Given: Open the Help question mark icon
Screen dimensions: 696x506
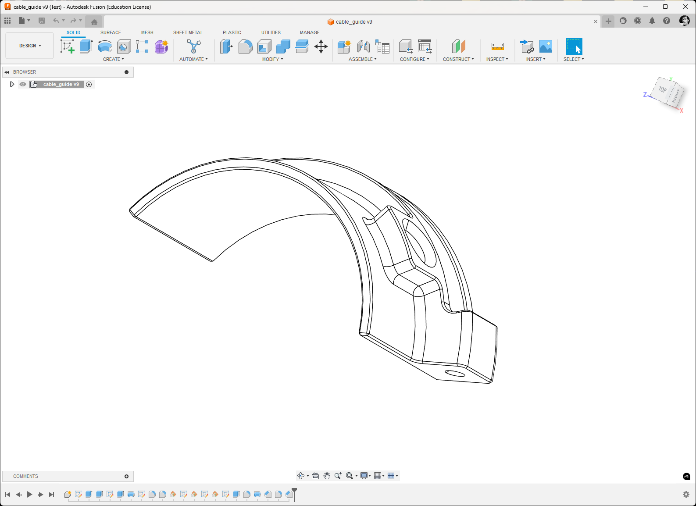Looking at the screenshot, I should [x=667, y=21].
